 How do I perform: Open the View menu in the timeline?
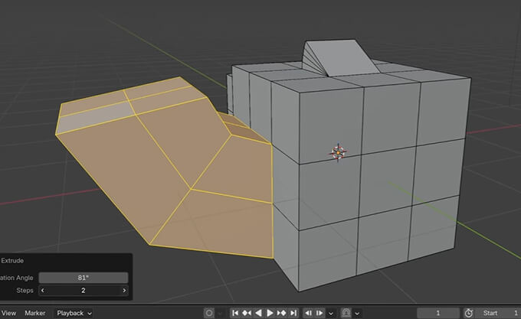pos(9,313)
